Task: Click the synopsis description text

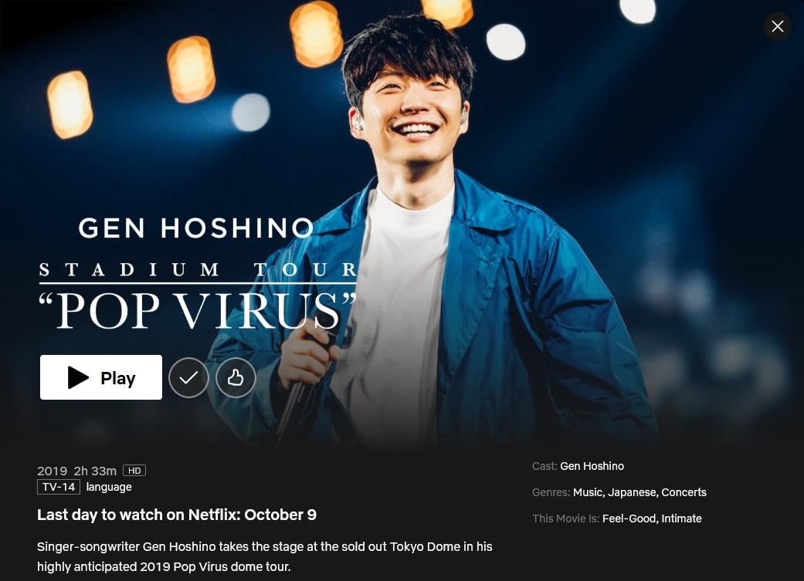Action: click(x=265, y=556)
